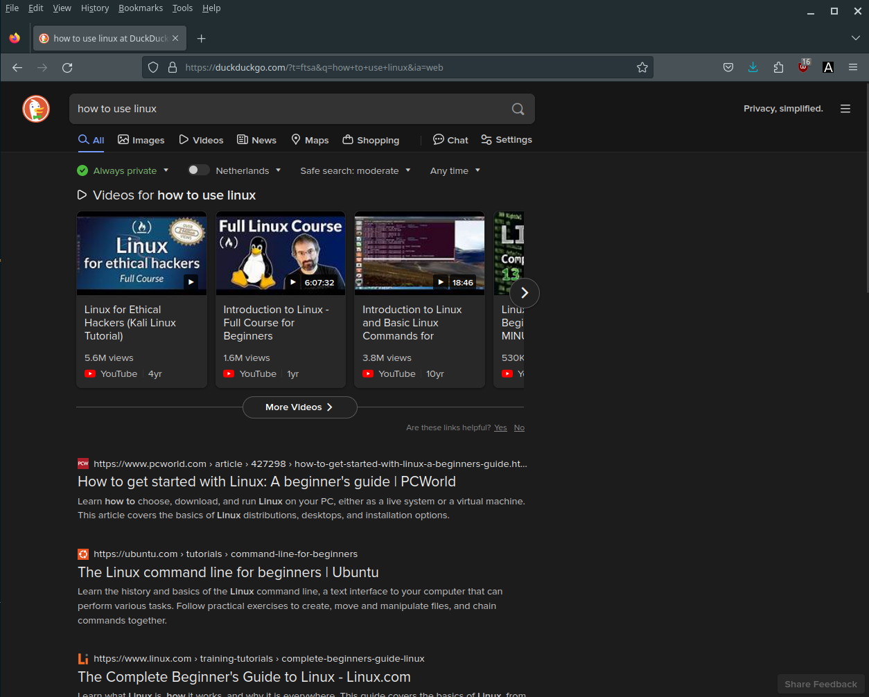This screenshot has height=697, width=869.
Task: Open the PCWorld beginner's guide result
Action: 267,482
